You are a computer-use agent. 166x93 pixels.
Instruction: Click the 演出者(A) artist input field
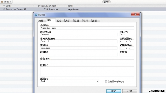click(79, 35)
